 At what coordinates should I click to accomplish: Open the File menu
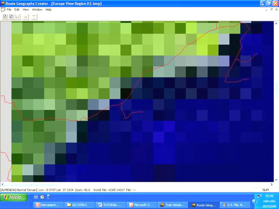tap(9, 9)
